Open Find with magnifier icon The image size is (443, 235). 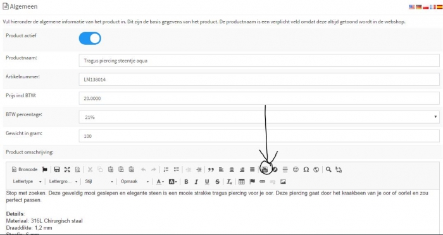click(x=328, y=169)
